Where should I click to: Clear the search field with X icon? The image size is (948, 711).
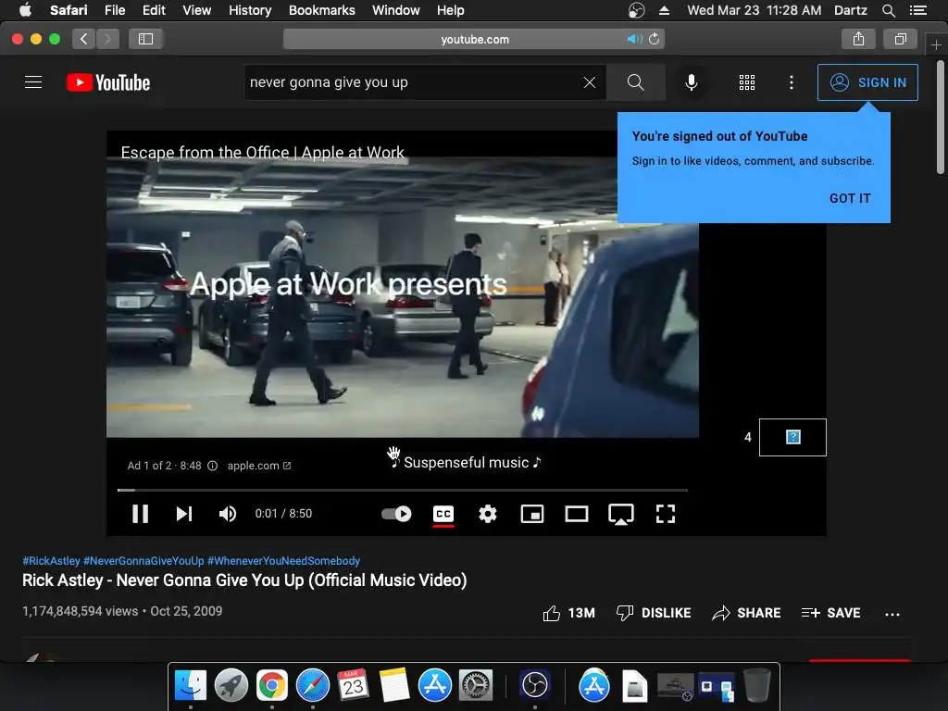pyautogui.click(x=590, y=82)
